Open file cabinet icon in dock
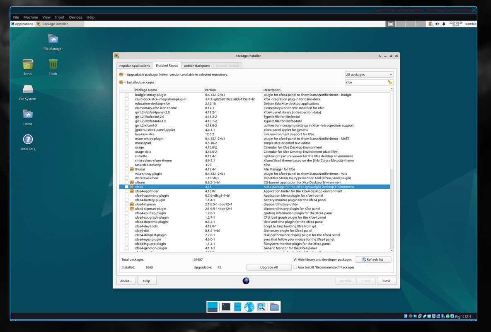 [238, 307]
